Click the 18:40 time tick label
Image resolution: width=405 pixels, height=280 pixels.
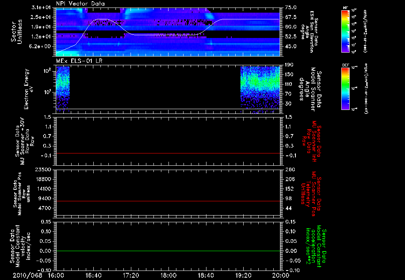[x=206, y=275]
